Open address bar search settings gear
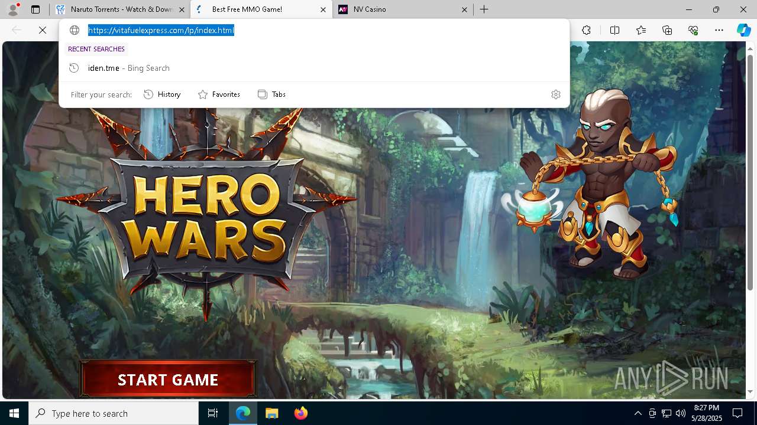The height and width of the screenshot is (425, 757). coord(556,94)
